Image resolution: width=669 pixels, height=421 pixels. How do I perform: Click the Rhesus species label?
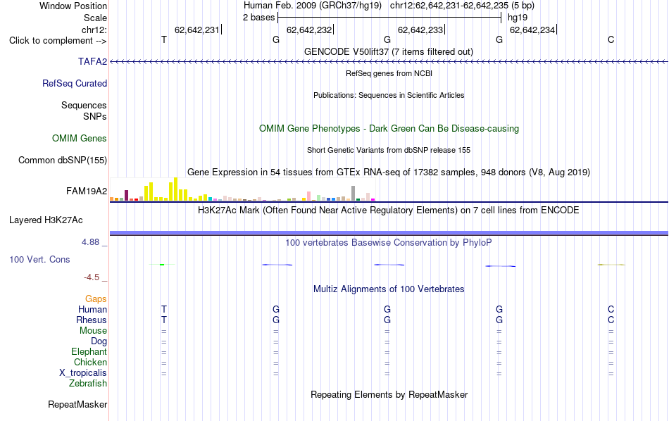[x=92, y=320]
